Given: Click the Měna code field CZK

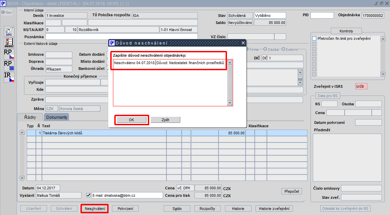Looking at the screenshot, I should pyautogui.click(x=52, y=108).
